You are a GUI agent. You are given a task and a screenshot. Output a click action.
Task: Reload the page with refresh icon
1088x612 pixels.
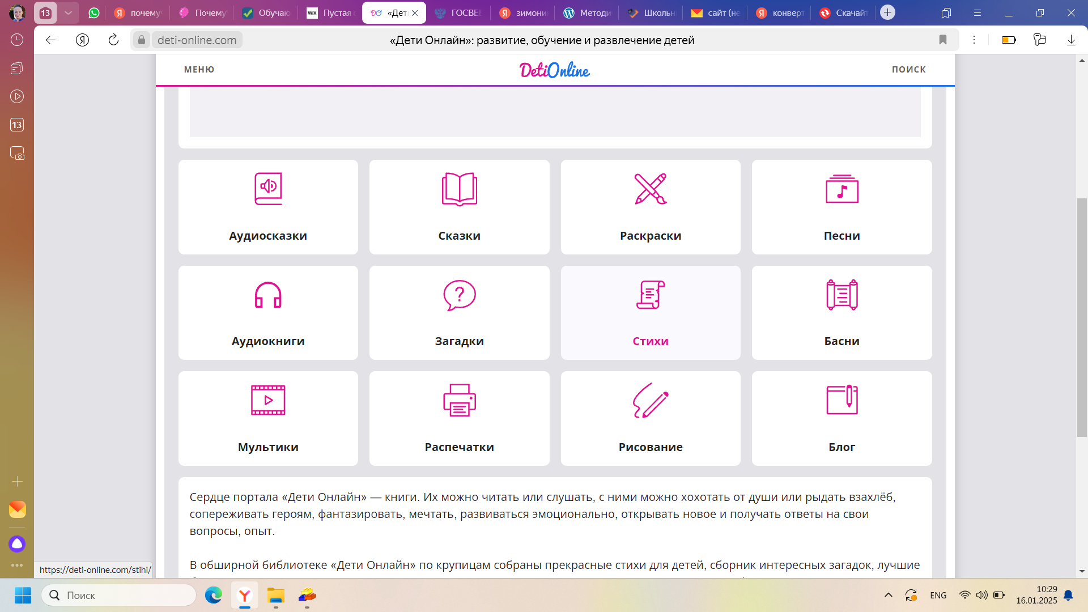tap(113, 40)
